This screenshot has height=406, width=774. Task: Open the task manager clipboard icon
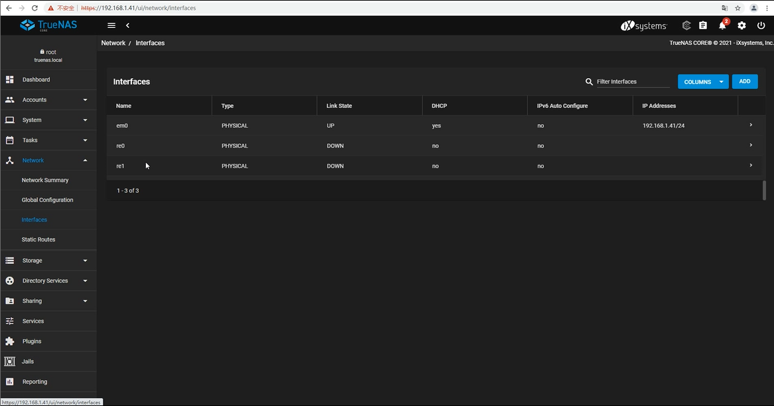[703, 25]
